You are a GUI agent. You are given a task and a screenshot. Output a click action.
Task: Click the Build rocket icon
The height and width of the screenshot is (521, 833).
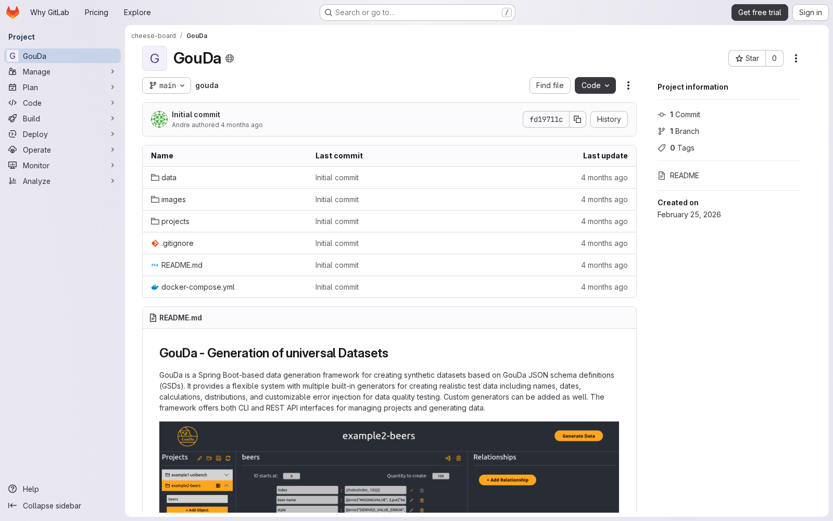(x=12, y=119)
